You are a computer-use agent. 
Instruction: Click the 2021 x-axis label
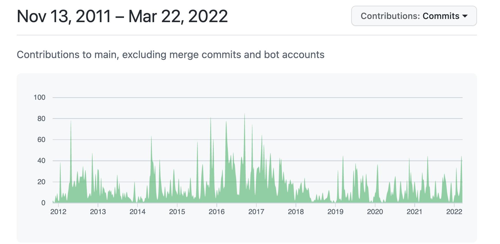415,212
